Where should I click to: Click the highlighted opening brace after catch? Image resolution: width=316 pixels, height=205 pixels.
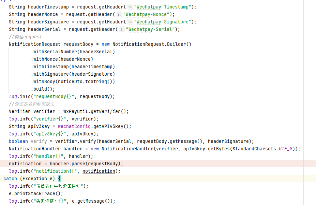tap(59, 179)
